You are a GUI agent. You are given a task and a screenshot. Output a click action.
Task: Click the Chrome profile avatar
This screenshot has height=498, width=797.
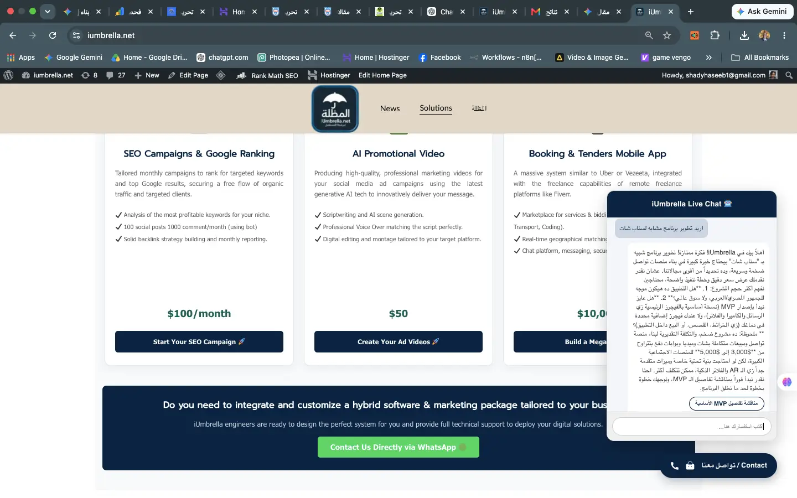coord(764,35)
